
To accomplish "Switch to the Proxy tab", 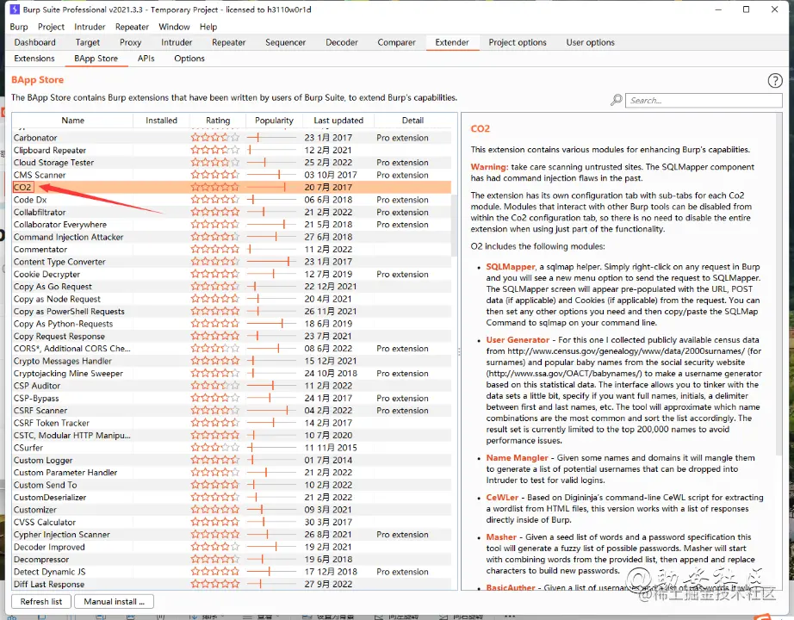I will point(131,42).
